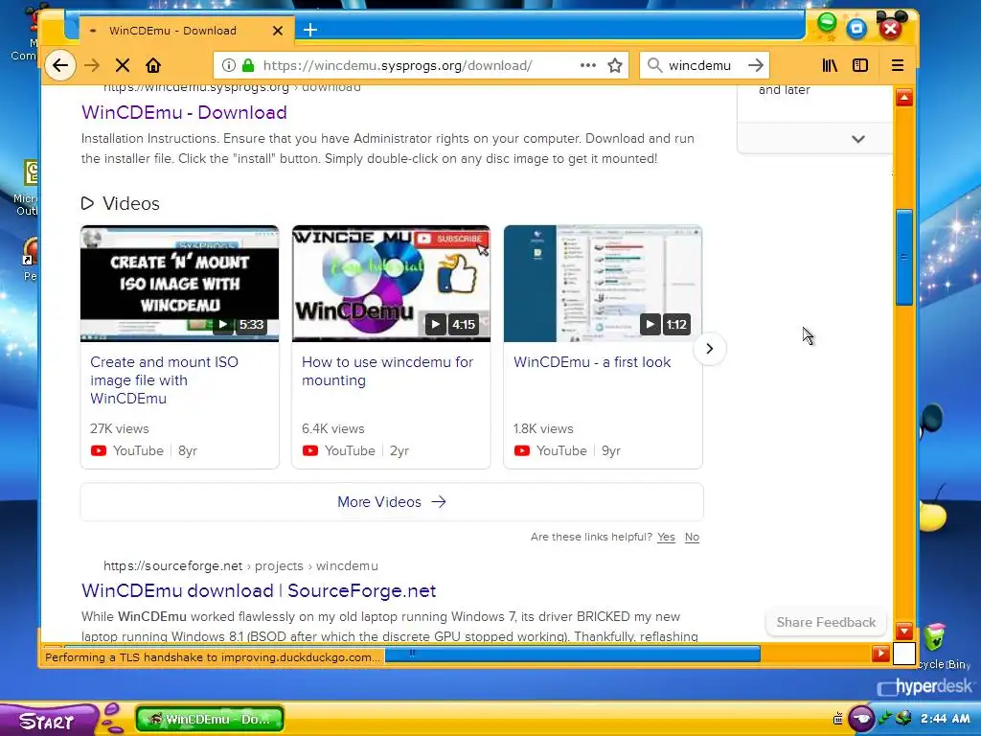This screenshot has height=736, width=981.
Task: Show next videos with carousel chevron
Action: [x=710, y=349]
